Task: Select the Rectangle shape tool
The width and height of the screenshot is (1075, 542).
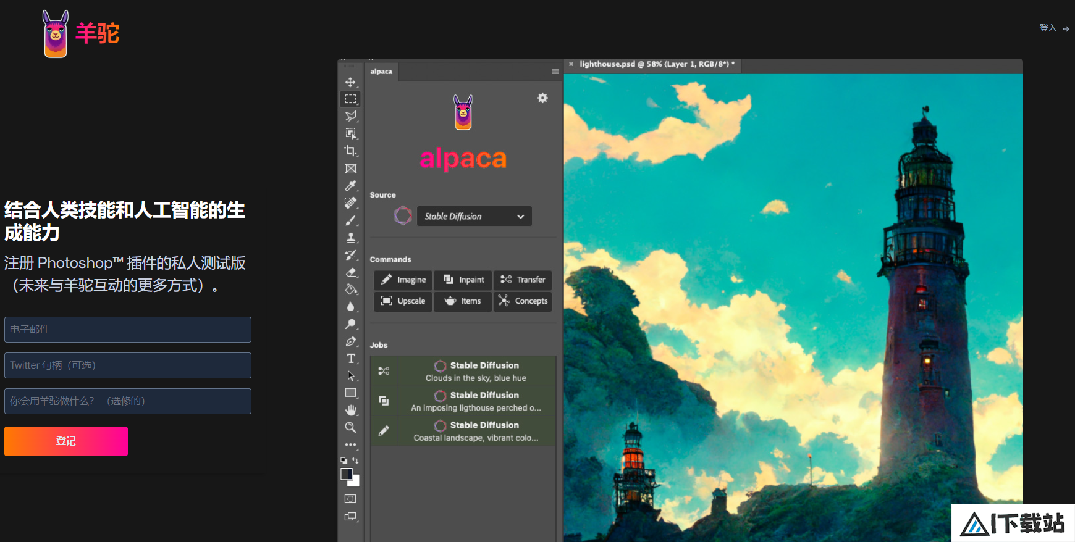Action: pos(350,393)
